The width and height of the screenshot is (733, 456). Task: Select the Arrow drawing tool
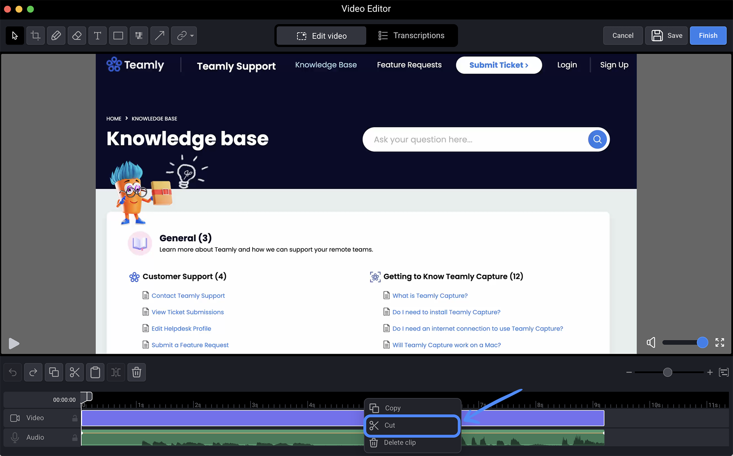click(x=159, y=36)
